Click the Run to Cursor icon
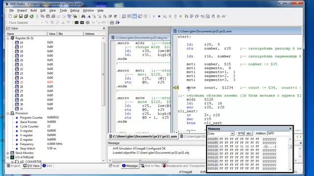Screen dimensions: 314x176 [203, 16]
